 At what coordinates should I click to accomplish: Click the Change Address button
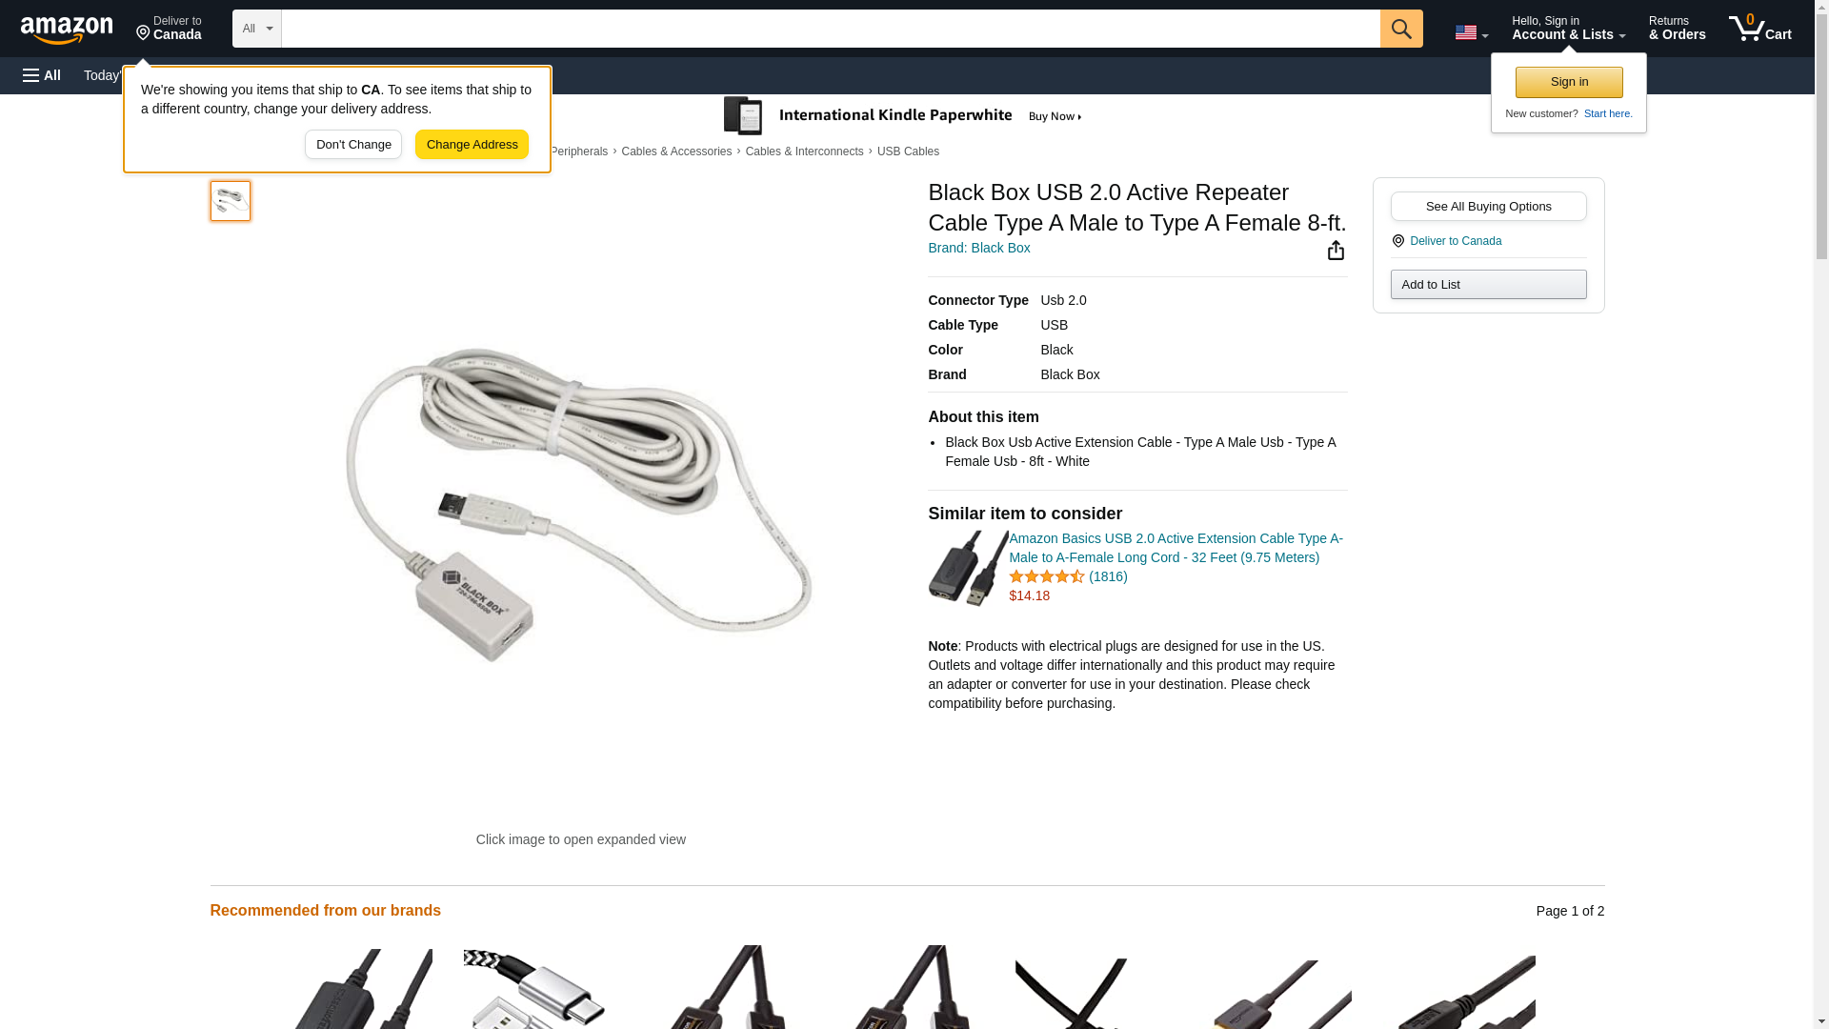pos(472,145)
